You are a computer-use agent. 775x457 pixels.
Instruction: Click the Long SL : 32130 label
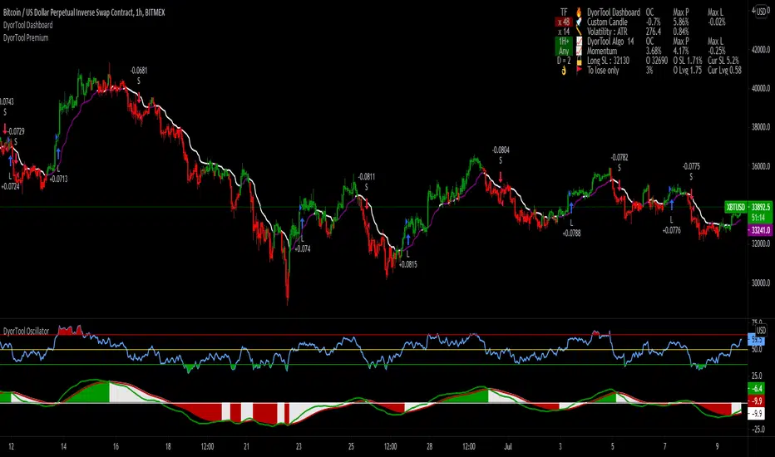pos(608,61)
